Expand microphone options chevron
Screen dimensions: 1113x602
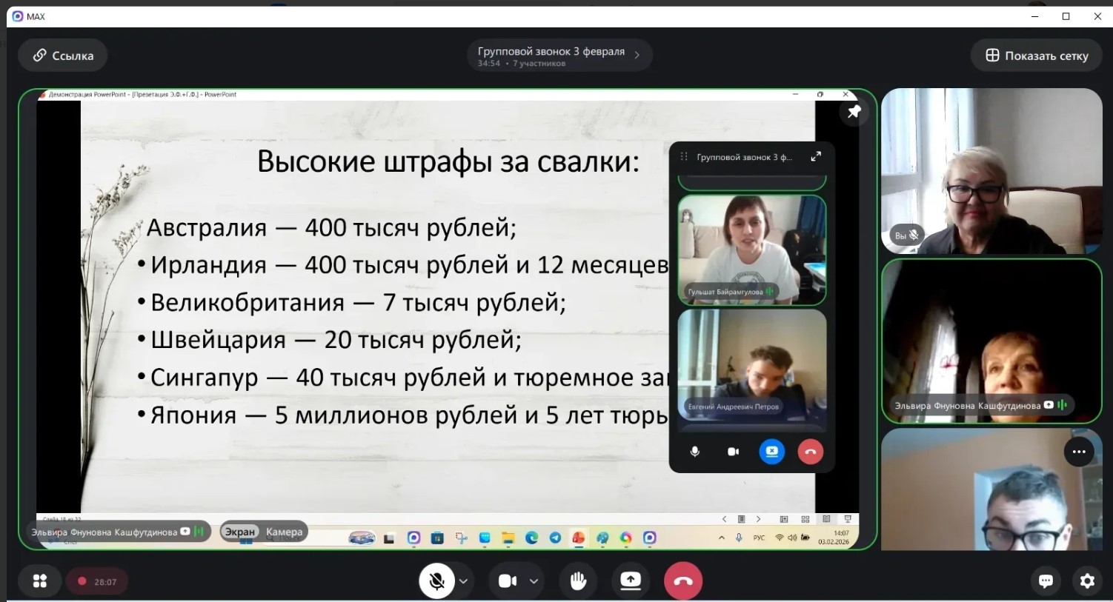click(463, 581)
